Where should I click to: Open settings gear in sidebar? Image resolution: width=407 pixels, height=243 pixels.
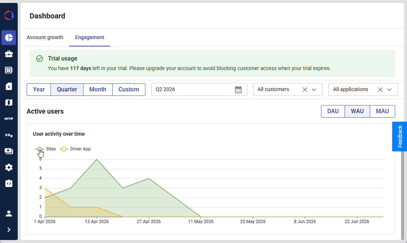9,167
